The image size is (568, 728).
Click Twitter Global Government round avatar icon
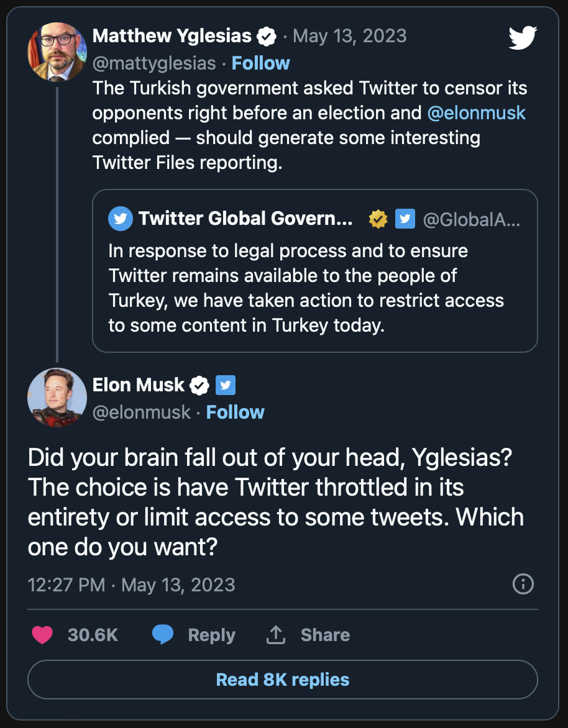(121, 219)
